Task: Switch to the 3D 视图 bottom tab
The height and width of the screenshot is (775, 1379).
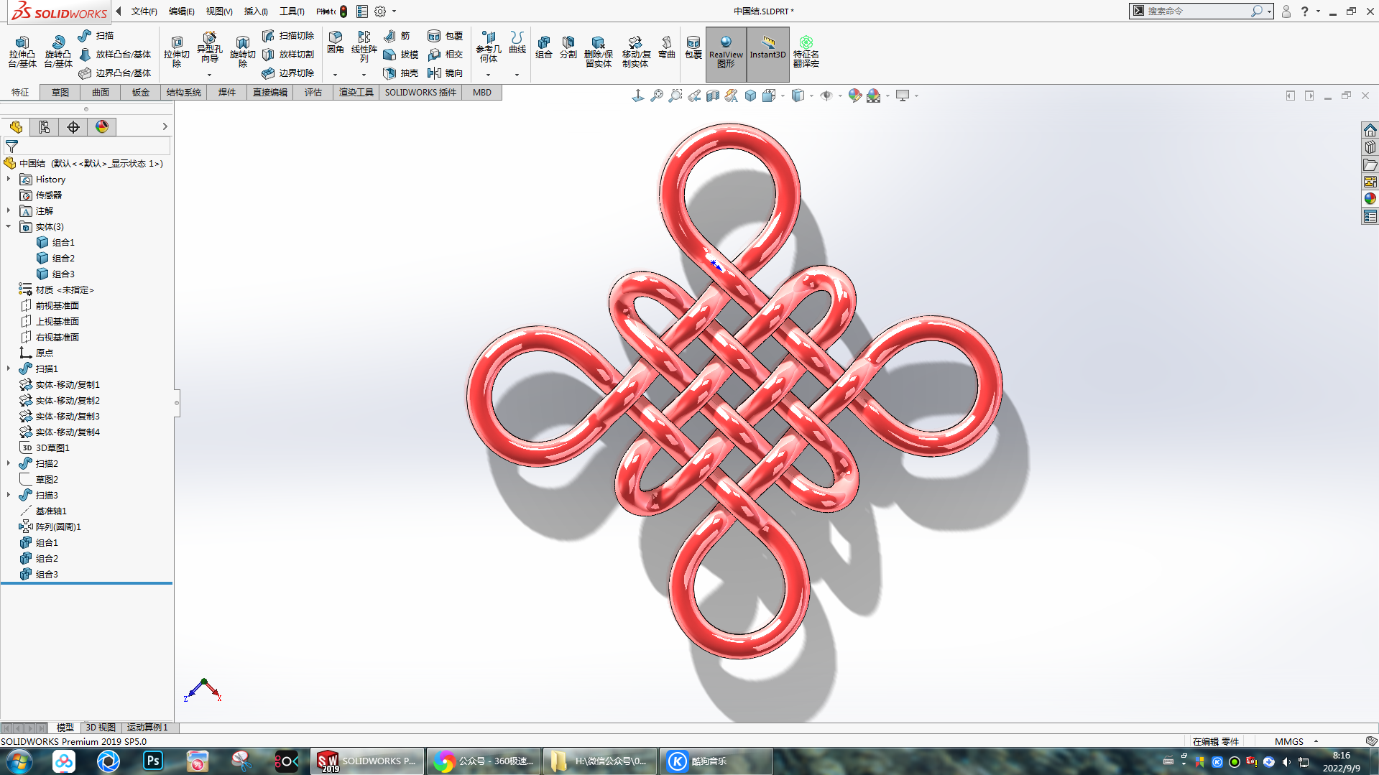Action: click(101, 728)
